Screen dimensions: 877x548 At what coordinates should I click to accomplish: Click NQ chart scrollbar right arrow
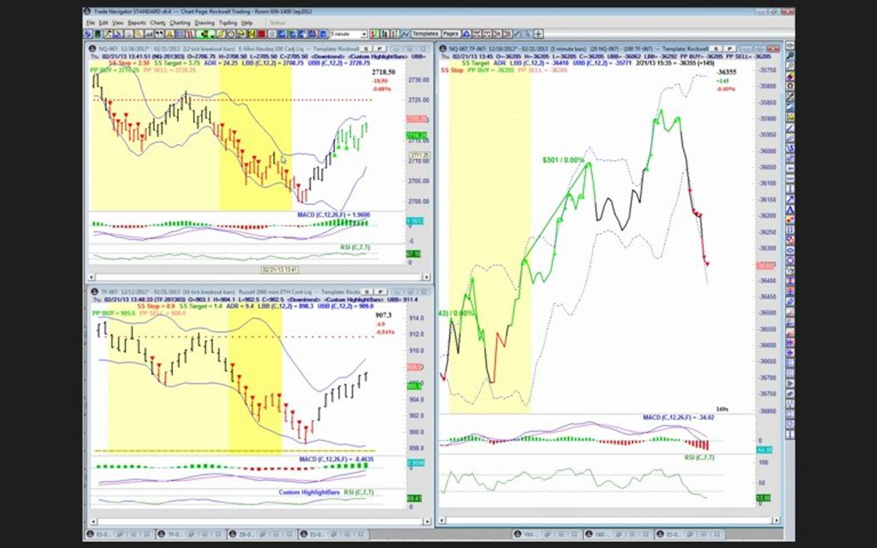426,277
